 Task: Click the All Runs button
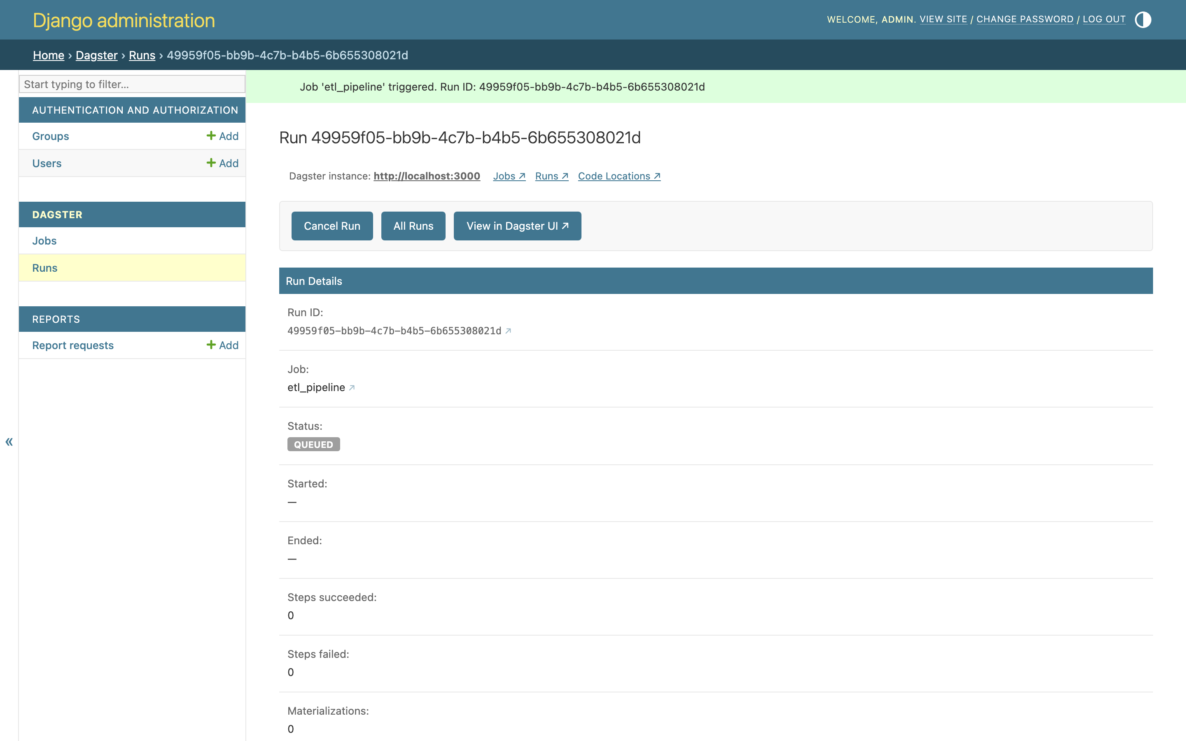[x=413, y=226]
